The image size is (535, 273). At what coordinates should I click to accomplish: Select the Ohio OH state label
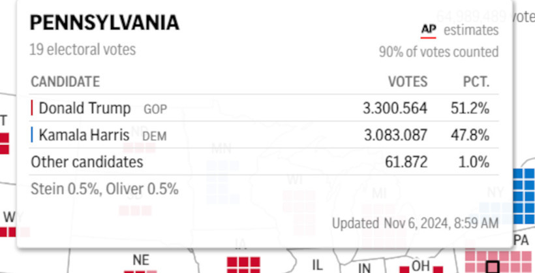(x=420, y=266)
